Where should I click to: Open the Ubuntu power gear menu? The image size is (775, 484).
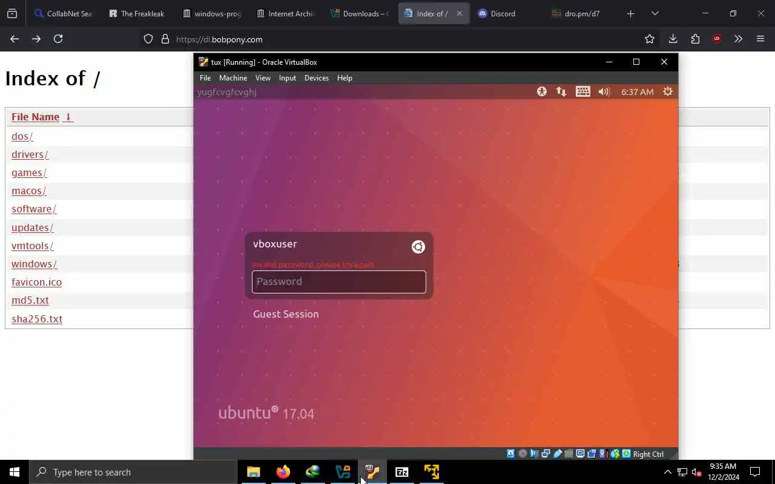point(668,91)
